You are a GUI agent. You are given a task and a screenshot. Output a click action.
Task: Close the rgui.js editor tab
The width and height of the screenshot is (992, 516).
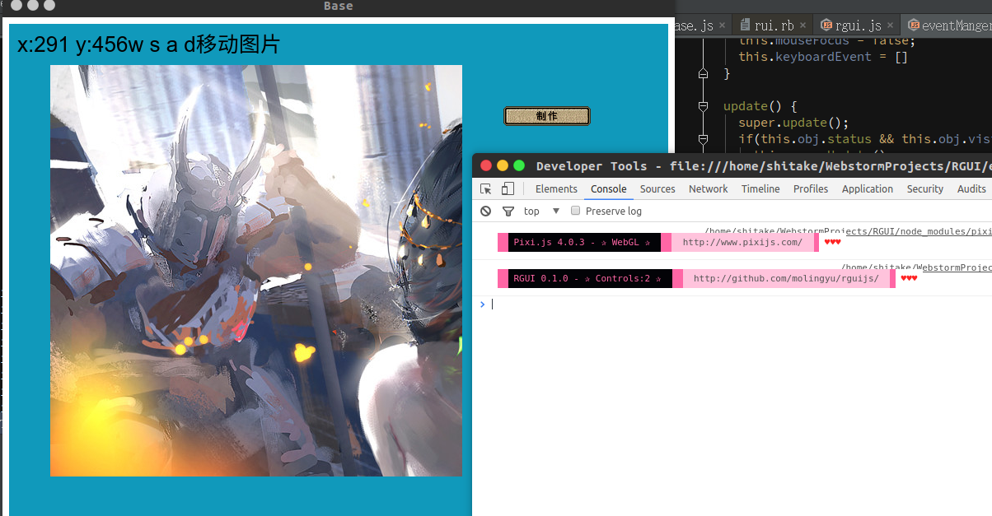click(891, 26)
